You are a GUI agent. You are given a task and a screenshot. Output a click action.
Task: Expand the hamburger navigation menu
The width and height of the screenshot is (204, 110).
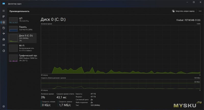[x=4, y=11]
